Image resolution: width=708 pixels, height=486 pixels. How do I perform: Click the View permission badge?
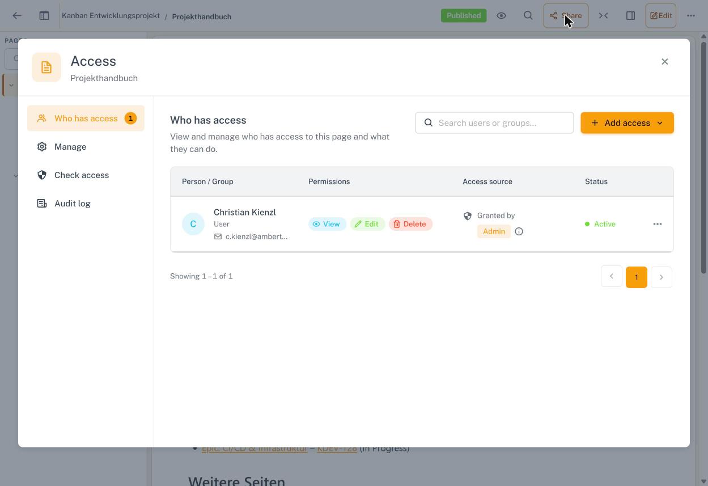click(x=327, y=224)
